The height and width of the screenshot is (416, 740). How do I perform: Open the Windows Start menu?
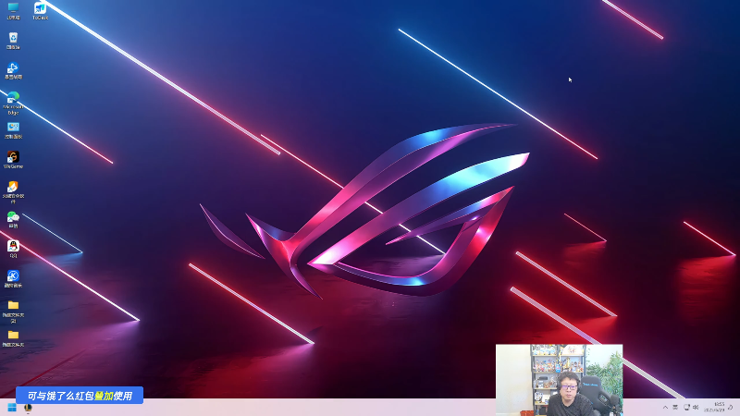point(12,408)
